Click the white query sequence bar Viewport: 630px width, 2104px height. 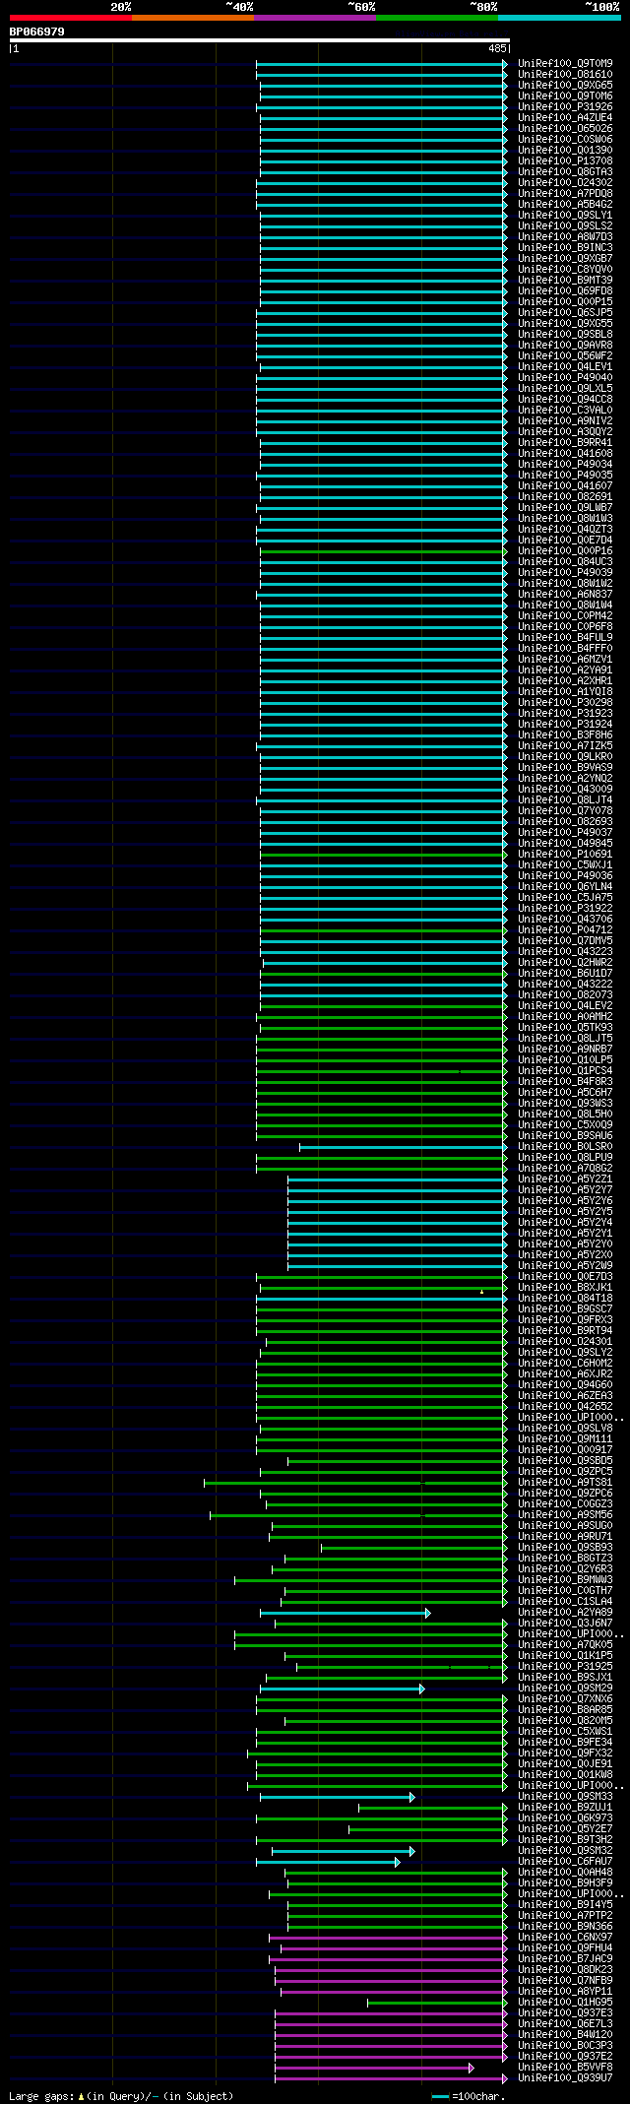click(260, 40)
